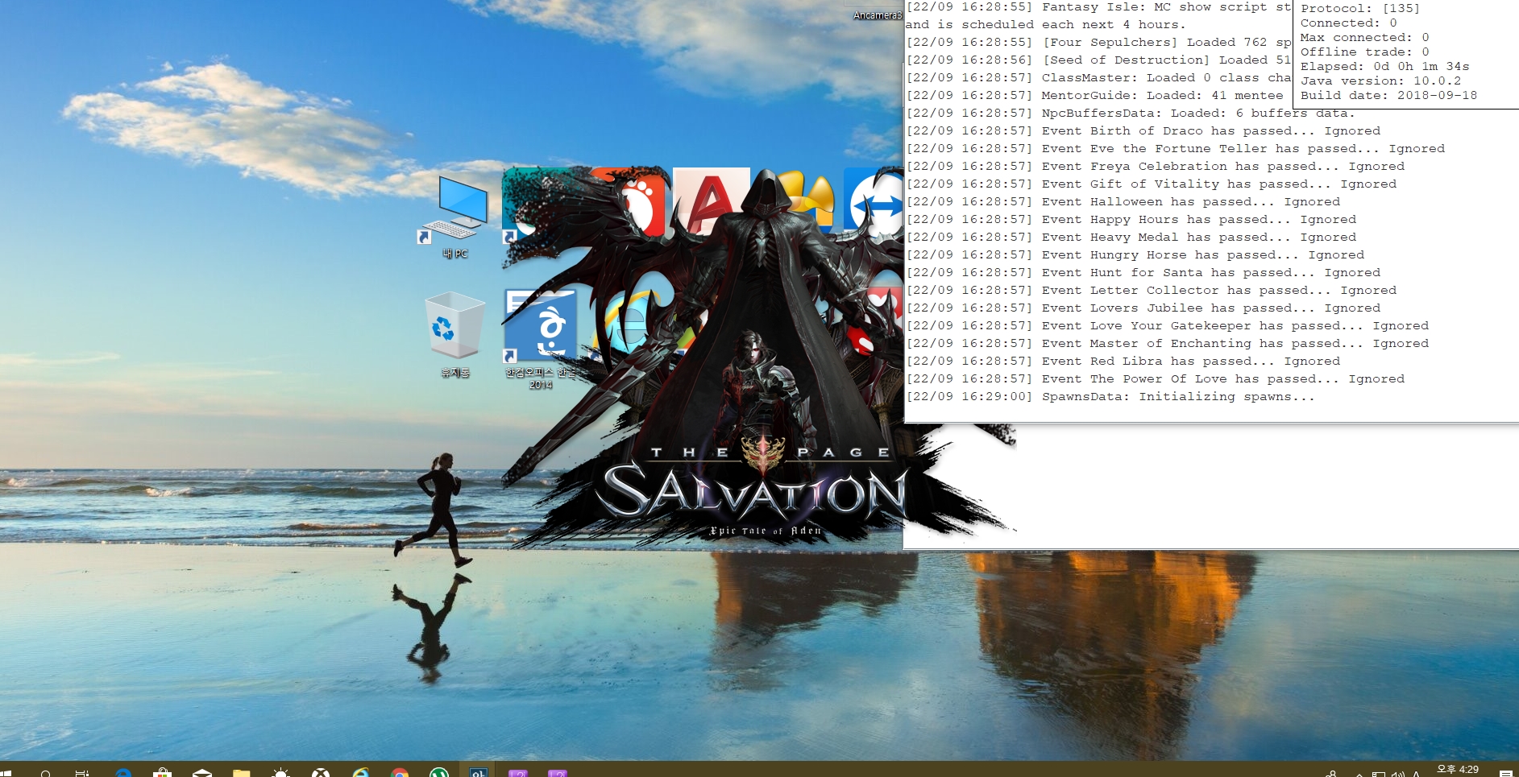Open the Mail app in taskbar
This screenshot has width=1519, height=777.
(202, 773)
